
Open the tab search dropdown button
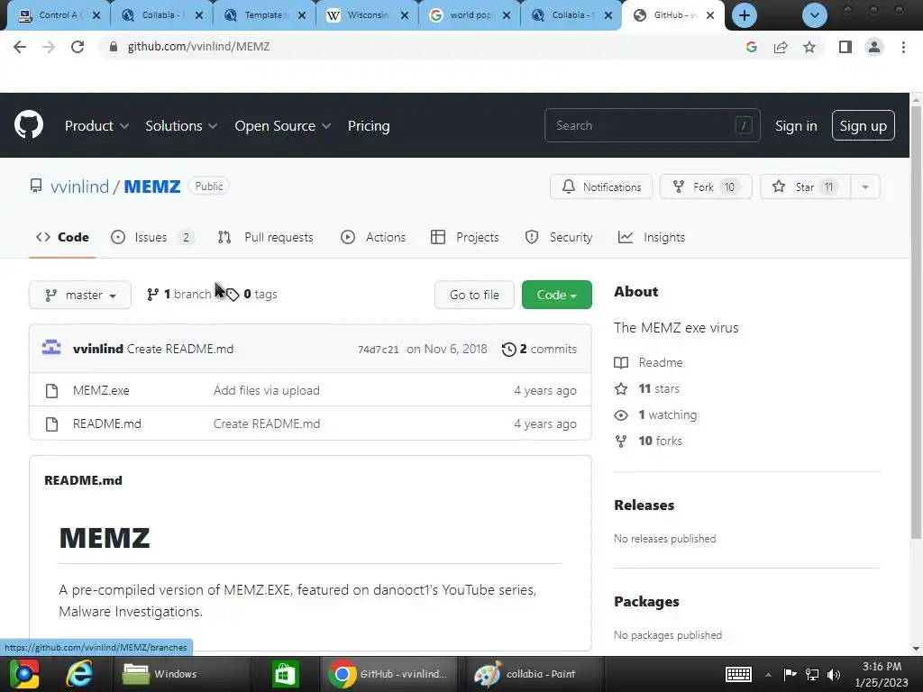pyautogui.click(x=815, y=15)
